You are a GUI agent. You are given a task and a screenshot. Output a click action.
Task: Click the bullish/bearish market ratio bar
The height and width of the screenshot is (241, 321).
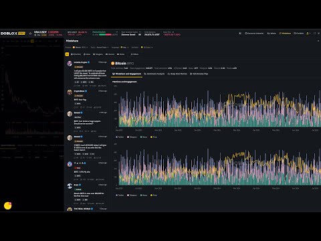(105, 35)
